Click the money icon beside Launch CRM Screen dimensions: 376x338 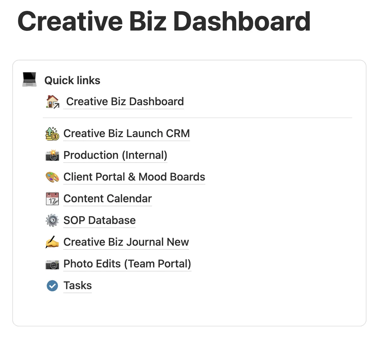pyautogui.click(x=52, y=133)
